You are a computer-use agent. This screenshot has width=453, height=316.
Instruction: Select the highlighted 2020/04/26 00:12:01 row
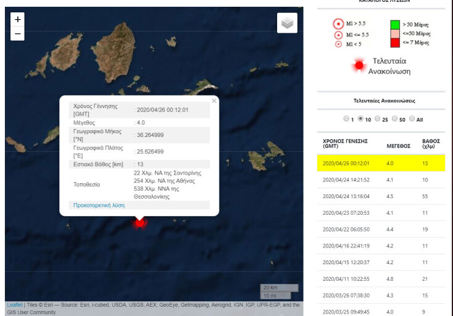pyautogui.click(x=380, y=163)
